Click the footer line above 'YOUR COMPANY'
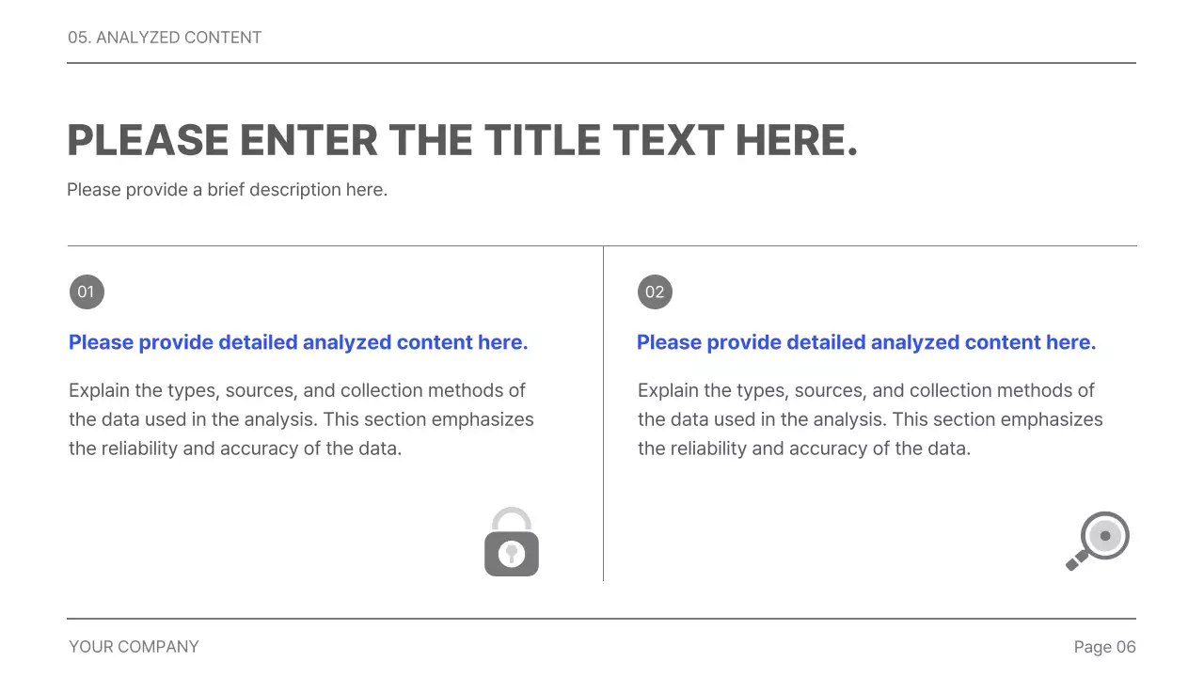Viewport: 1204px width, 677px height. click(602, 619)
